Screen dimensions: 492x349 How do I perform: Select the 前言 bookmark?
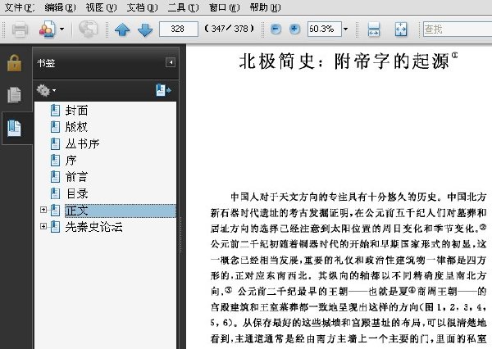pyautogui.click(x=76, y=177)
